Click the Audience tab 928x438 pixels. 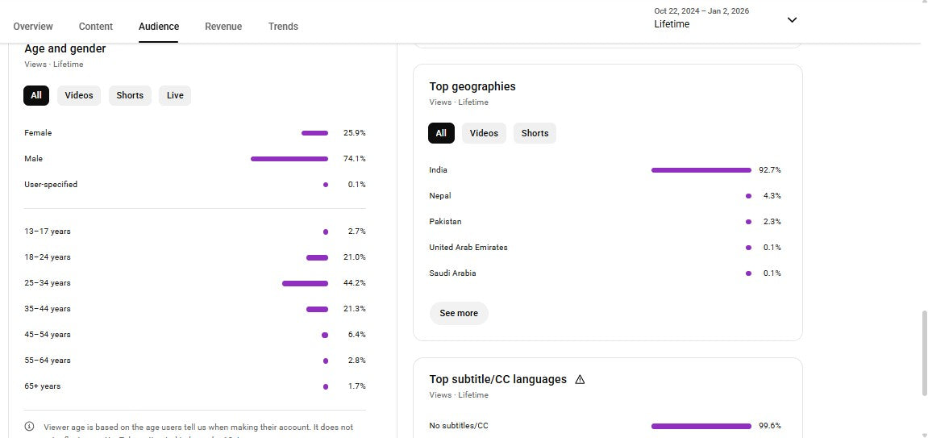[x=159, y=27]
